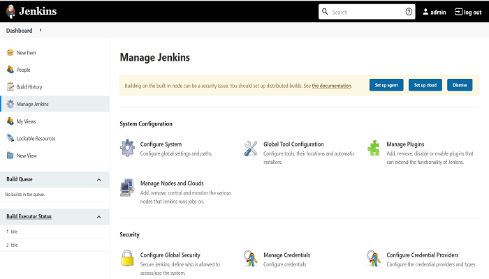Dismiss the security warning banner
The image size is (489, 279).
460,85
